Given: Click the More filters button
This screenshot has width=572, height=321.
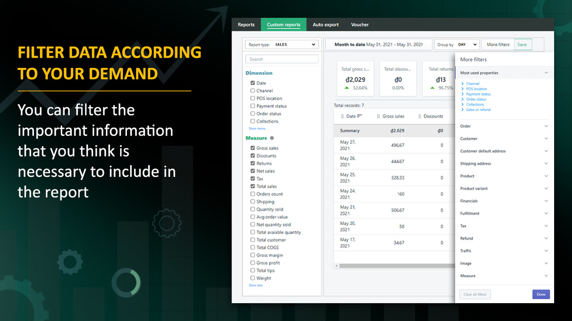Looking at the screenshot, I should point(498,45).
